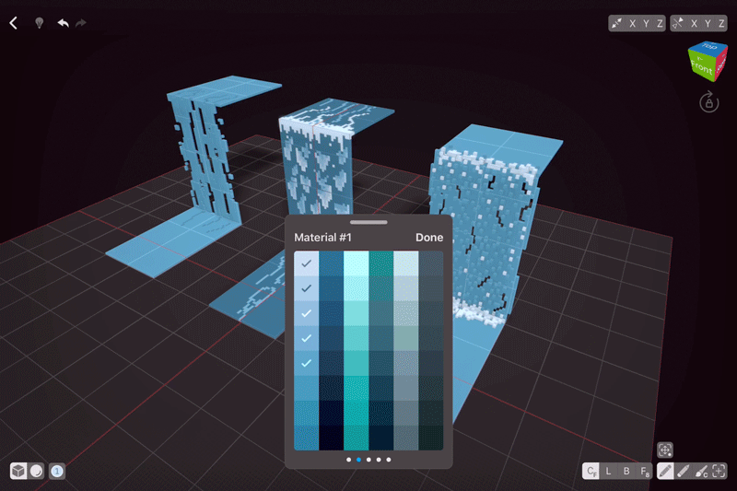The image size is (737, 491).
Task: Tap the back arrow to leave the editor
Action: click(14, 23)
